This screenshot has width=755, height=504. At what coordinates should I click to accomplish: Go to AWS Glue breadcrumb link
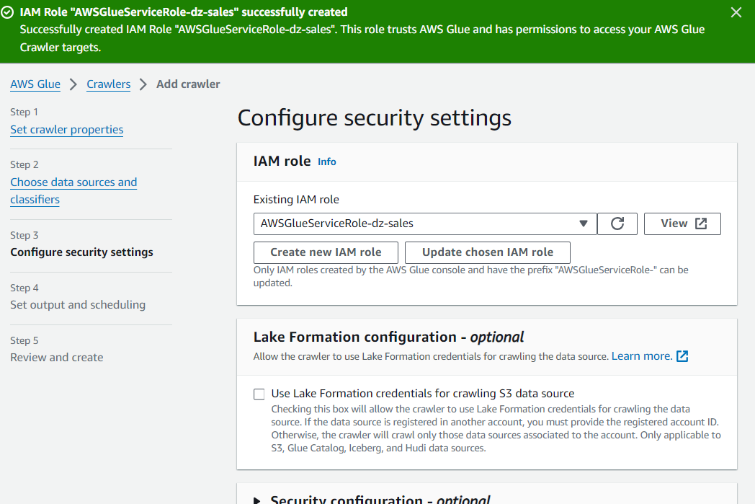coord(35,84)
